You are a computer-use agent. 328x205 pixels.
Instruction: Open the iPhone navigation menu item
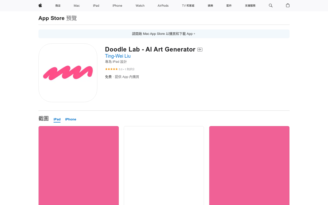[x=117, y=6]
